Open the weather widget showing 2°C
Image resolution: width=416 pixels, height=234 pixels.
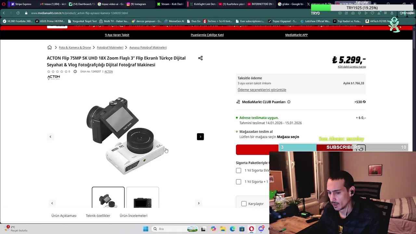click(x=16, y=228)
